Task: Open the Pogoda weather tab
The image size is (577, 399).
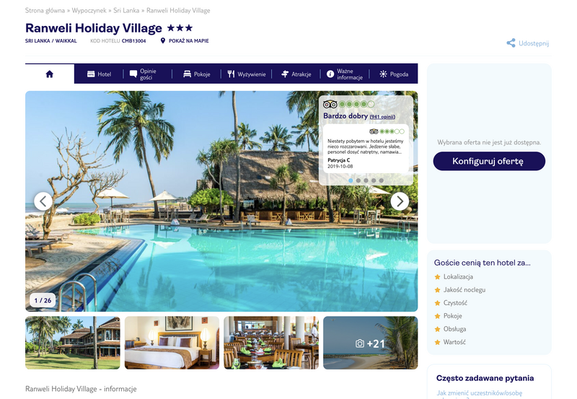Action: pos(394,74)
